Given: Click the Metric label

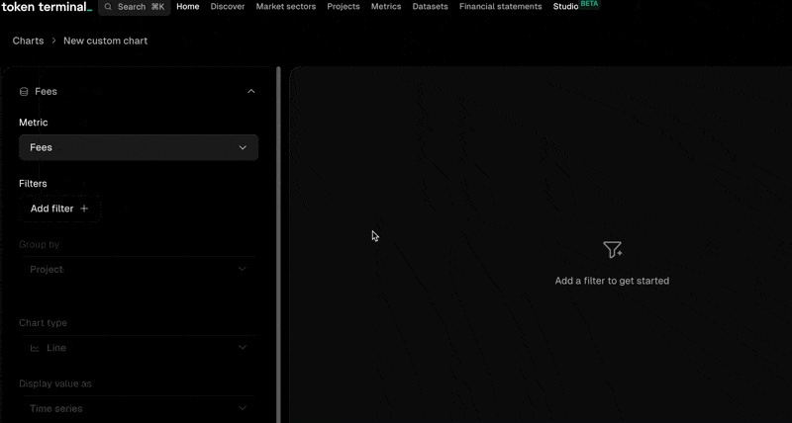Looking at the screenshot, I should 34,123.
